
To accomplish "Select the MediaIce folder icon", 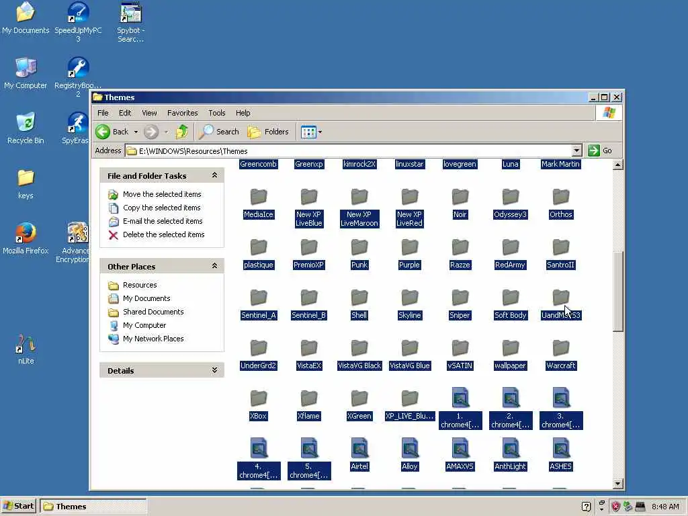I will pos(259,197).
